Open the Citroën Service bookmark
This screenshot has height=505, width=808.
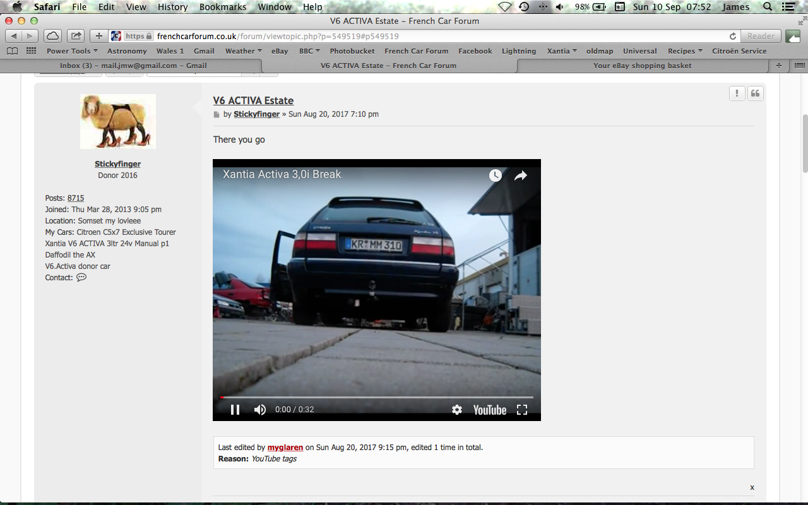[x=739, y=51]
